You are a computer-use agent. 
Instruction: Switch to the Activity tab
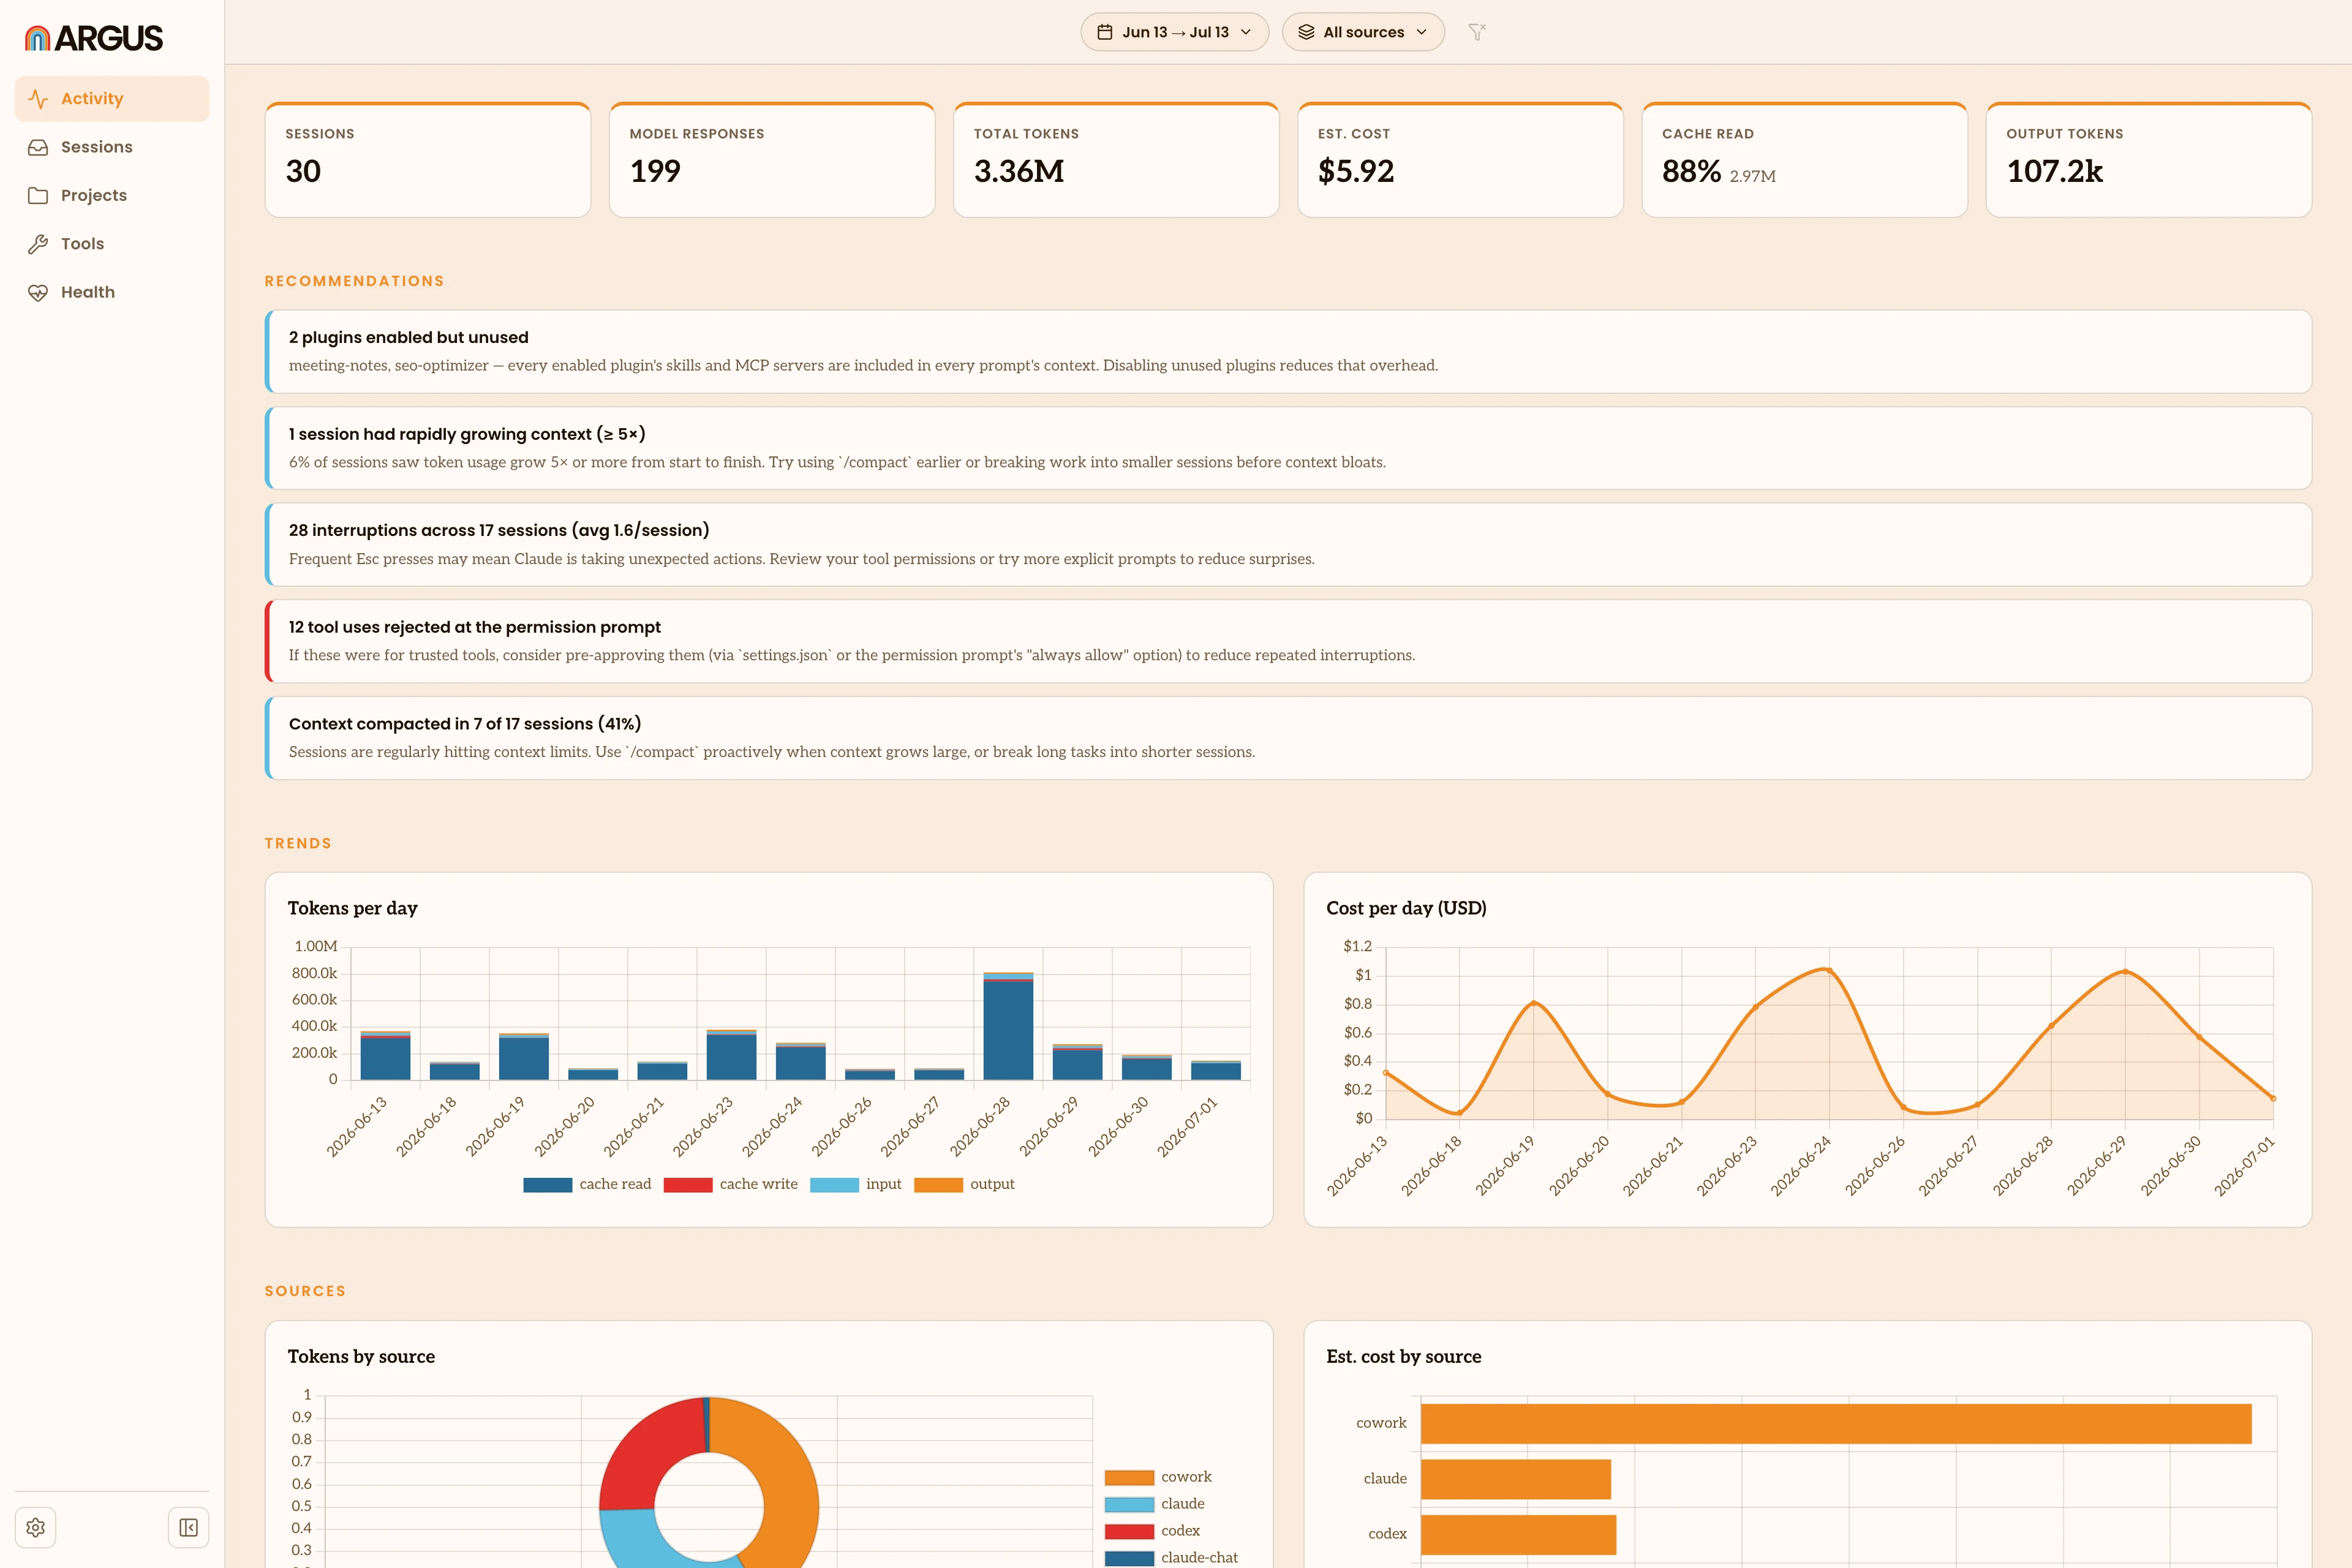pyautogui.click(x=112, y=99)
